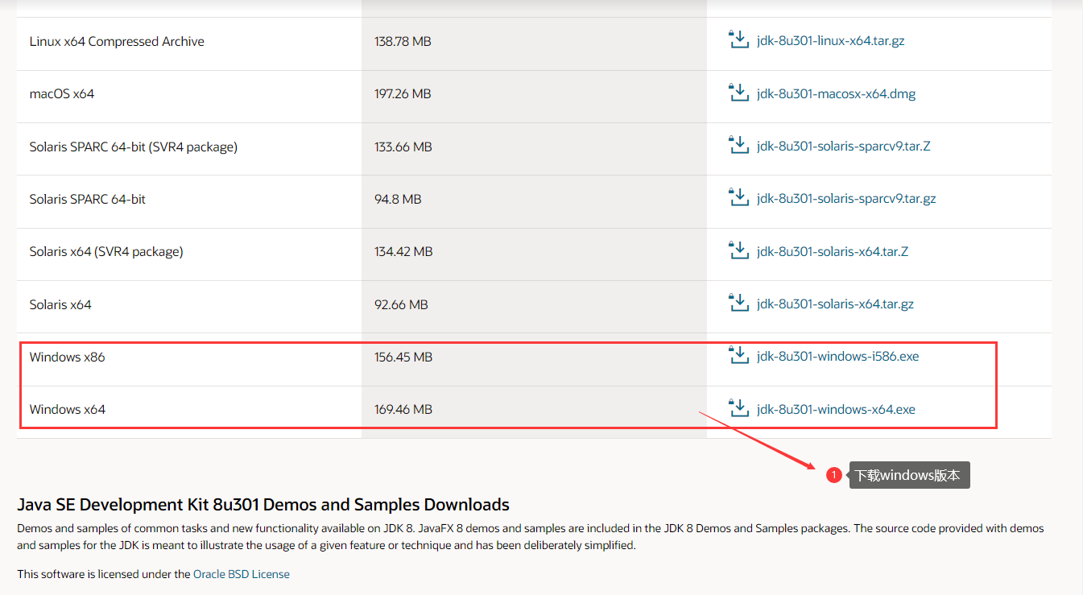The width and height of the screenshot is (1083, 595).
Task: Select the 197.26 MB file size
Action: click(403, 94)
